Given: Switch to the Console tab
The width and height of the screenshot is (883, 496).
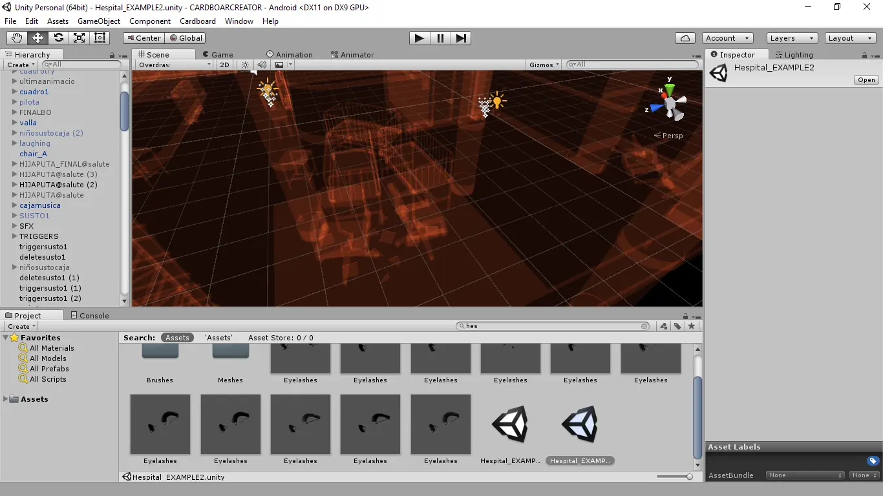Looking at the screenshot, I should pyautogui.click(x=89, y=315).
